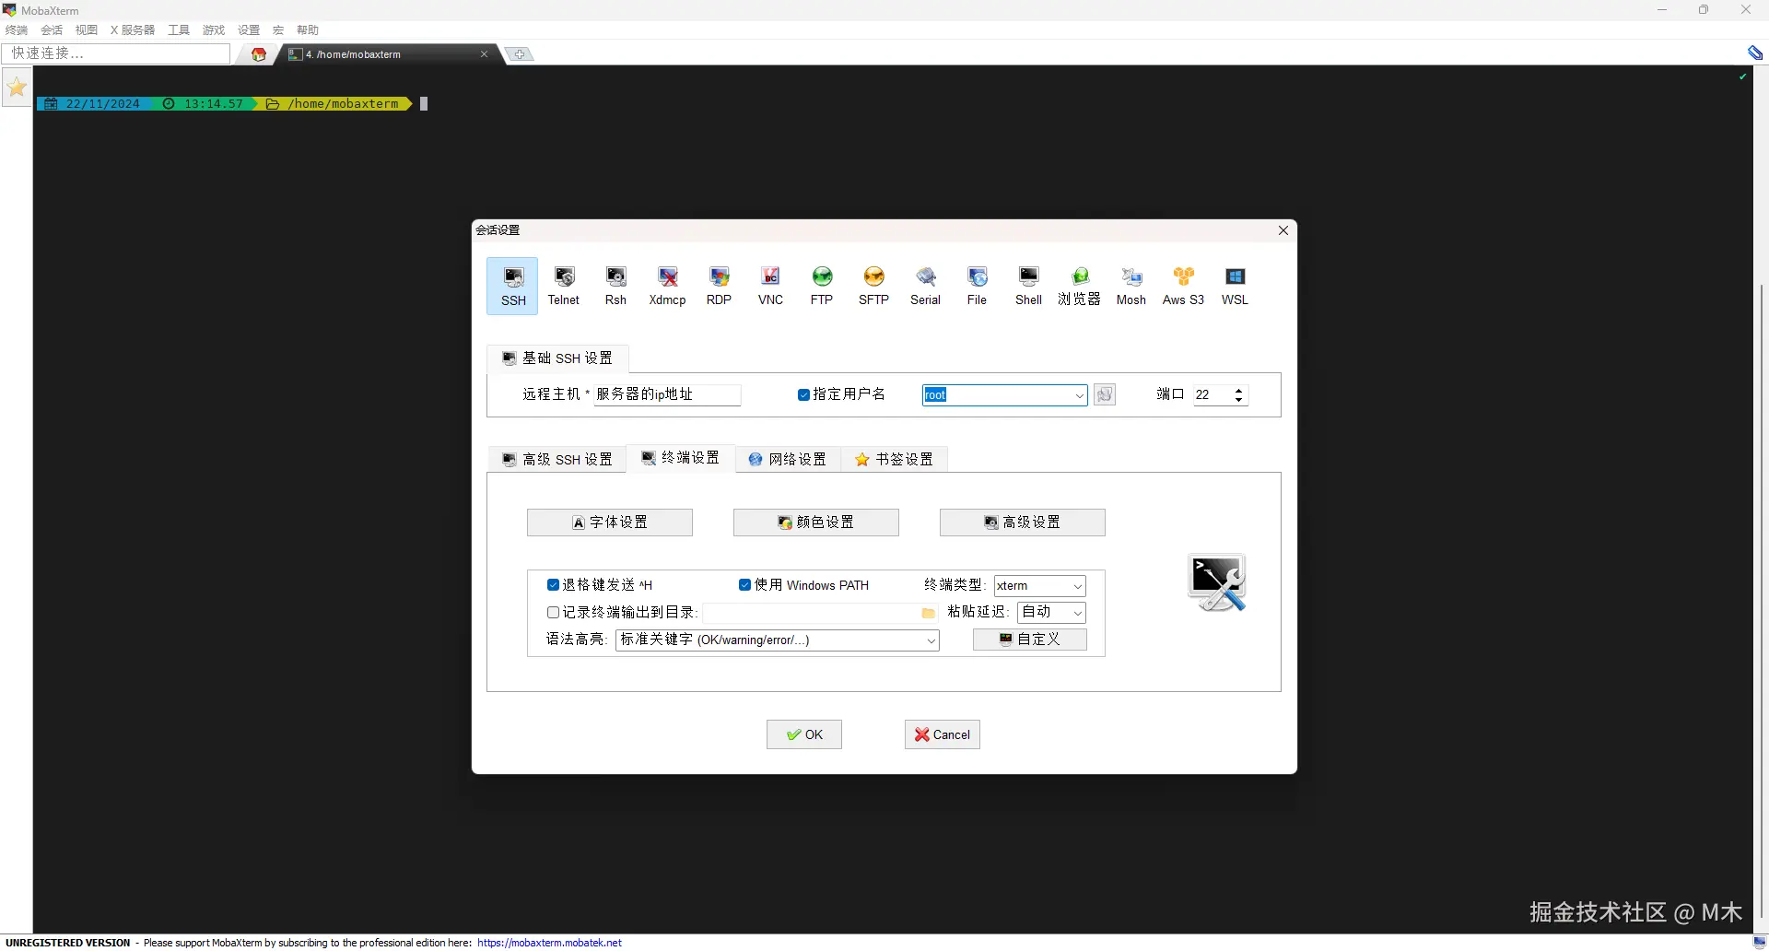Click the 自定义 button
Viewport: 1769px width, 951px height.
point(1030,640)
